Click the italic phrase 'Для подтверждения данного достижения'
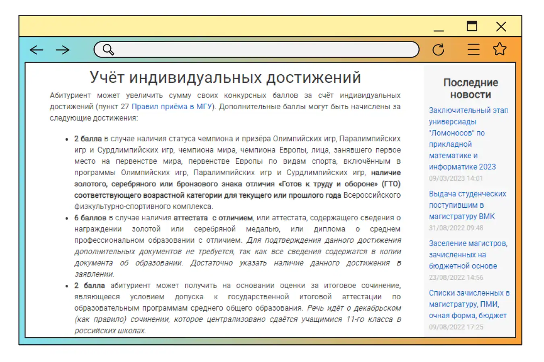Viewport: 544px width, 362px height. coord(324,240)
